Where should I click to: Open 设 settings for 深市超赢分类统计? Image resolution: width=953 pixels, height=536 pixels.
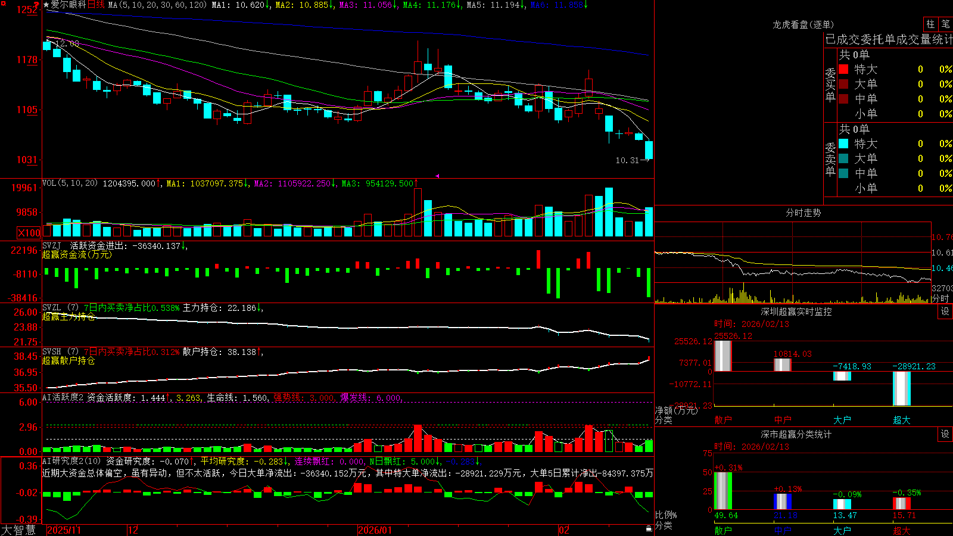coord(945,434)
